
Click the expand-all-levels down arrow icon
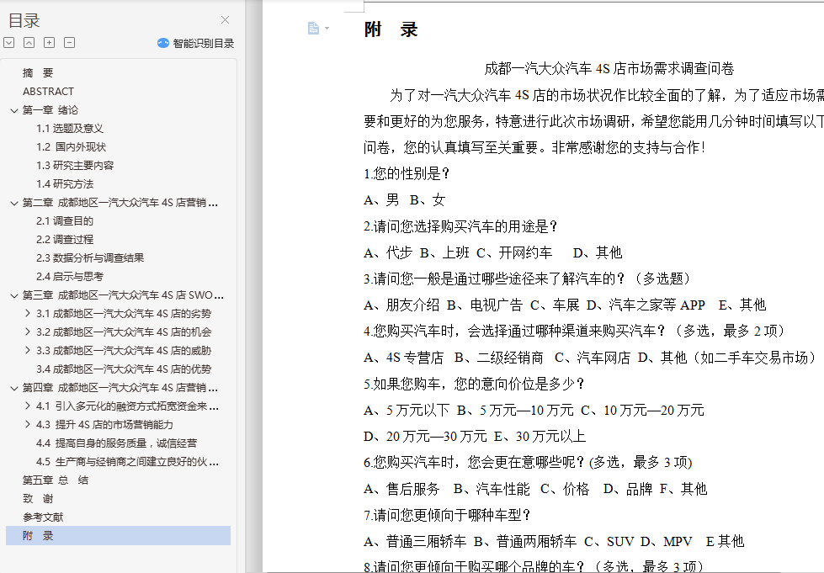coord(9,43)
